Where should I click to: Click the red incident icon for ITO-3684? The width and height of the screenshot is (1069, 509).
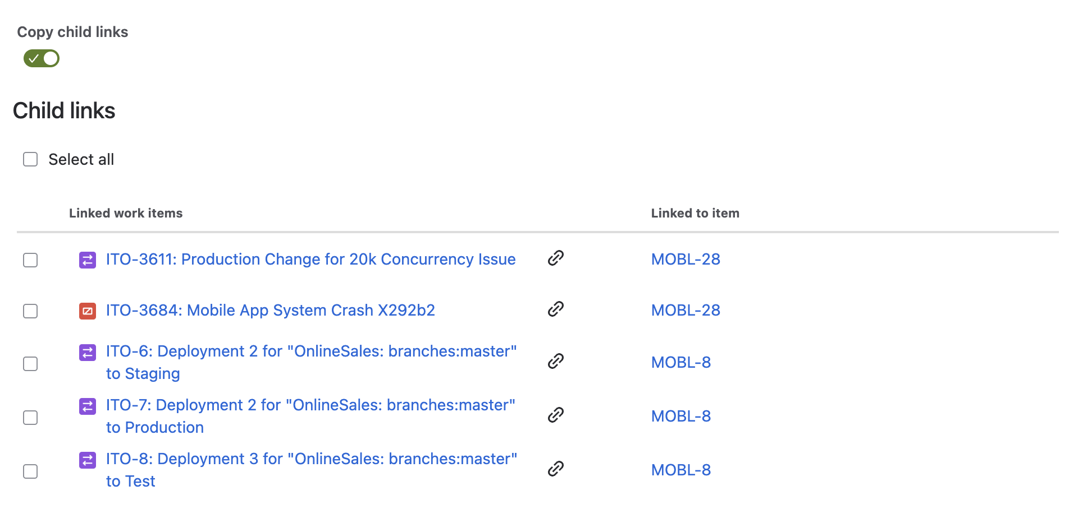88,311
